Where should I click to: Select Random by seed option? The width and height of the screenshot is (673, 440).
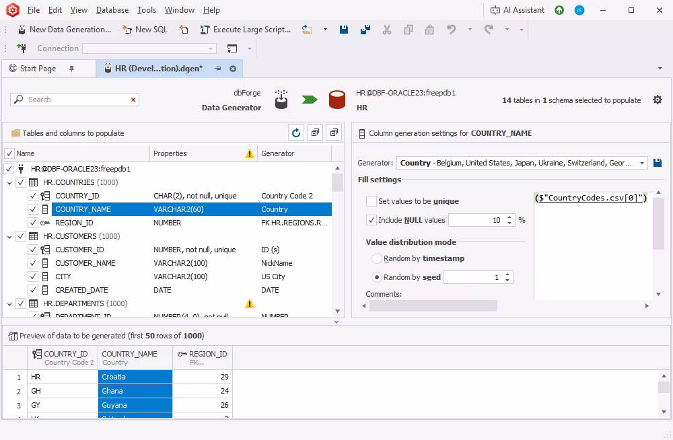376,277
